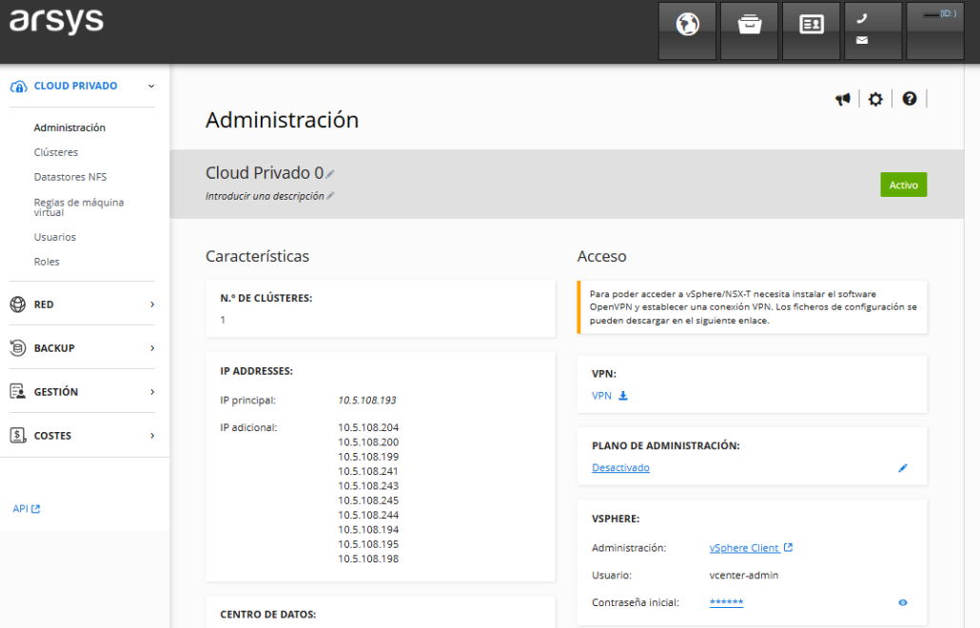
Task: Expand the GESTIÓN section chevron
Action: pos(152,392)
